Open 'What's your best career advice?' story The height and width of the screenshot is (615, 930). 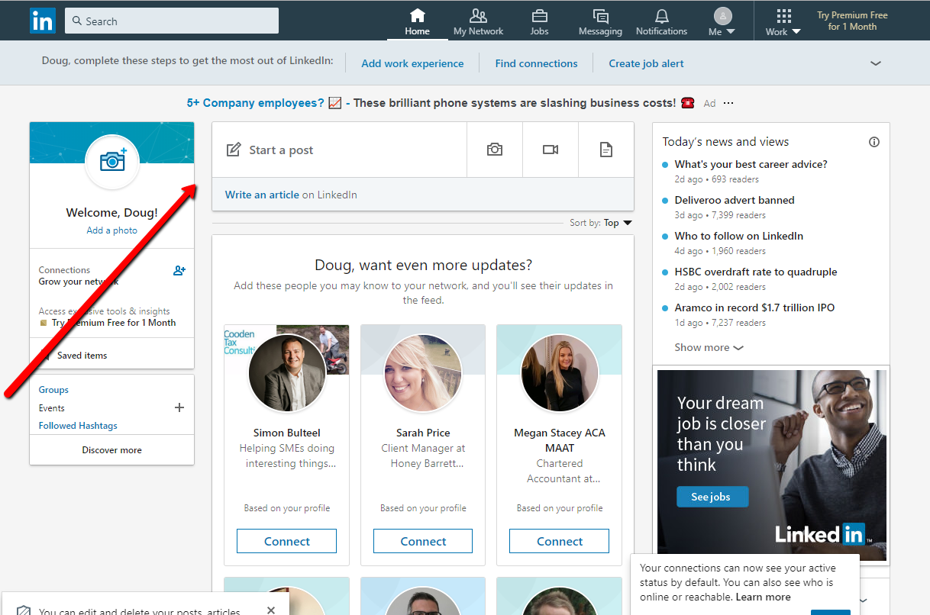pos(751,164)
